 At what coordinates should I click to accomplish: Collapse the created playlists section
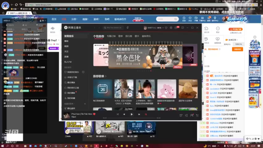point(70,104)
